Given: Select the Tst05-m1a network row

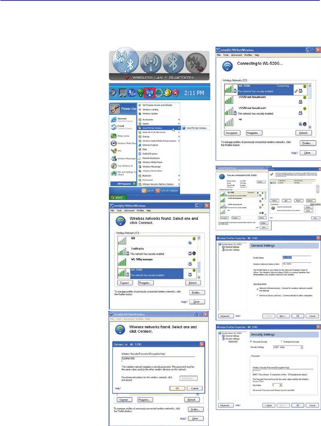Looking at the screenshot, I should point(157,251).
